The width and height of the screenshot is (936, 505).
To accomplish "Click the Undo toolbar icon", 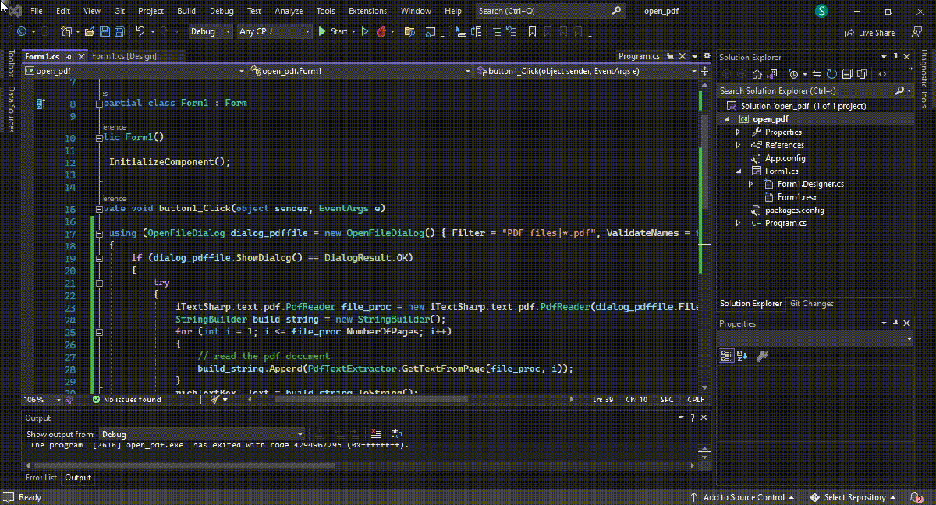I will (140, 32).
